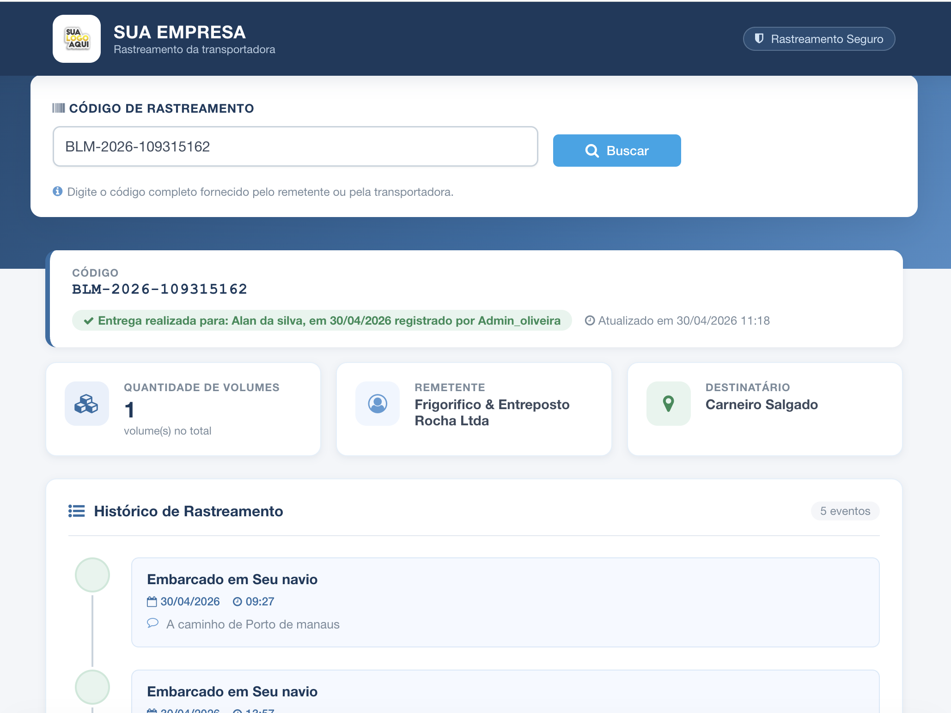
Task: Click the SUA EMPRESA header title
Action: (x=180, y=32)
